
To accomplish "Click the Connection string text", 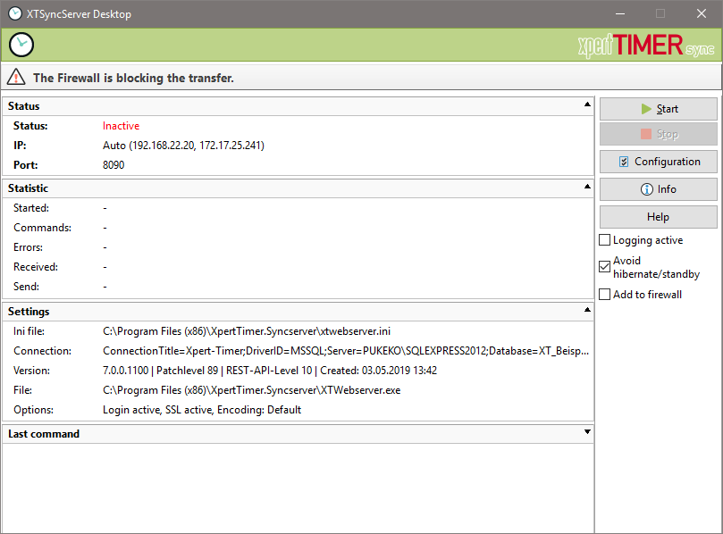I will (346, 351).
